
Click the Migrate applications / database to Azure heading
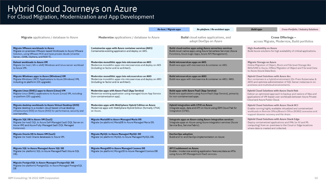(x=49, y=37)
